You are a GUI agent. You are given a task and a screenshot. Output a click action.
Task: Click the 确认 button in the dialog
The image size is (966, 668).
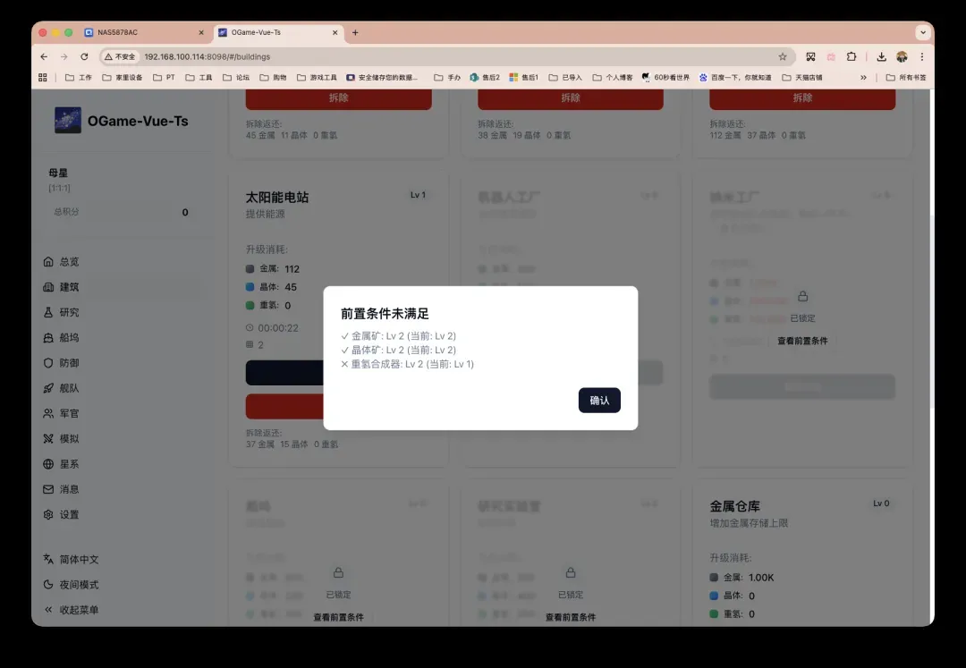[x=599, y=401]
